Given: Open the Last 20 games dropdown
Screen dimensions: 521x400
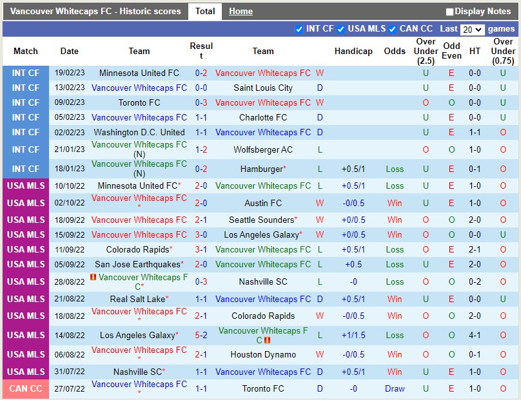Looking at the screenshot, I should (472, 30).
